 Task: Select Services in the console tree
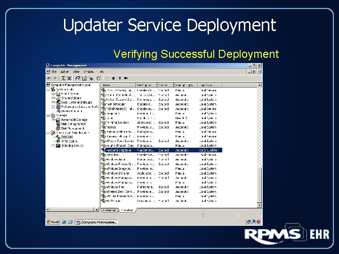pos(67,137)
